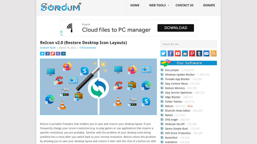Close the ad with the X icon
257x144 pixels.
61,35
